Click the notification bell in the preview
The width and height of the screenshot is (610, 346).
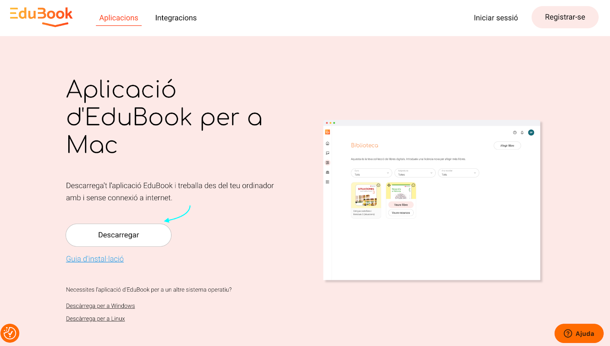click(x=522, y=132)
